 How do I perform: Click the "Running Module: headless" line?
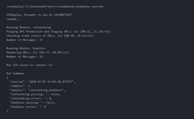tap(26, 48)
